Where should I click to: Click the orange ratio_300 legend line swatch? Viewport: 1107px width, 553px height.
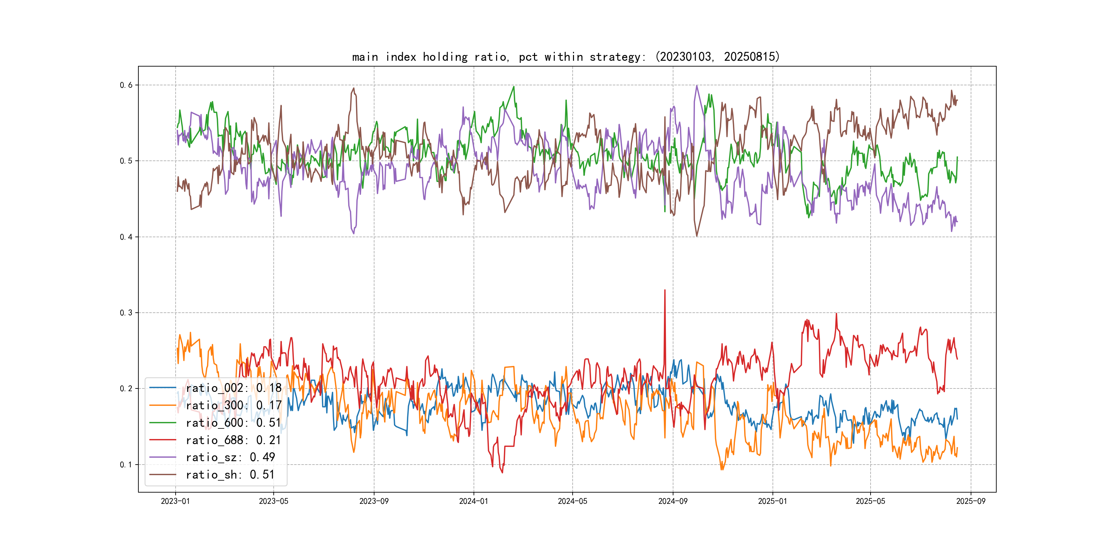pos(162,405)
